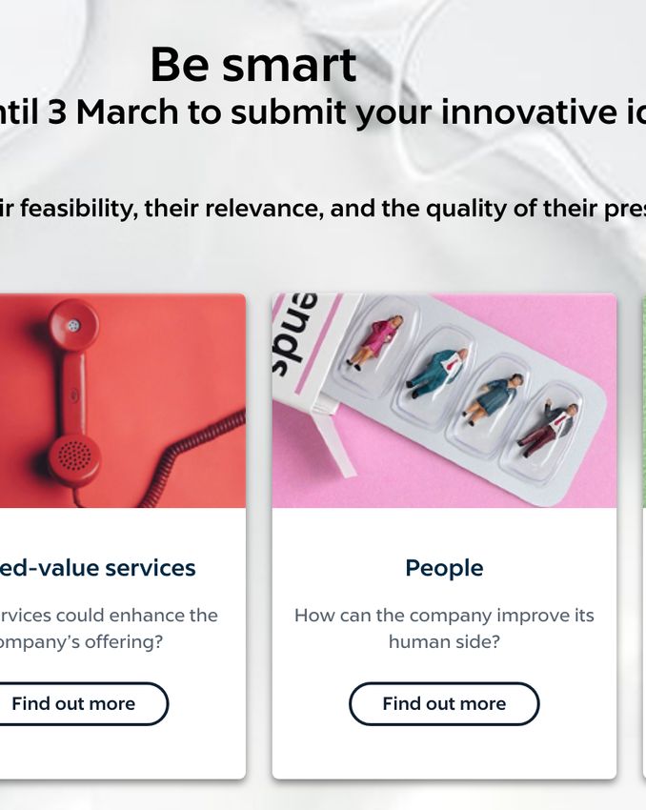Open Find out more for added-value services
This screenshot has width=646, height=810.
click(x=74, y=703)
